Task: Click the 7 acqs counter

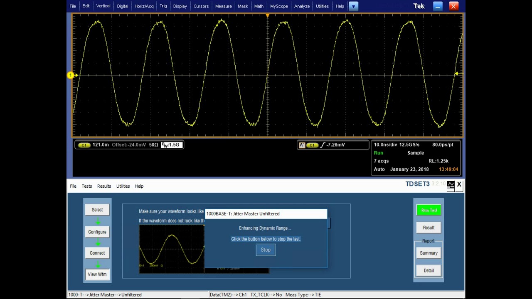Action: point(382,161)
